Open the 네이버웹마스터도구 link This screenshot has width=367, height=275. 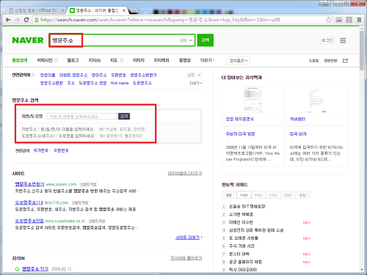(185, 173)
